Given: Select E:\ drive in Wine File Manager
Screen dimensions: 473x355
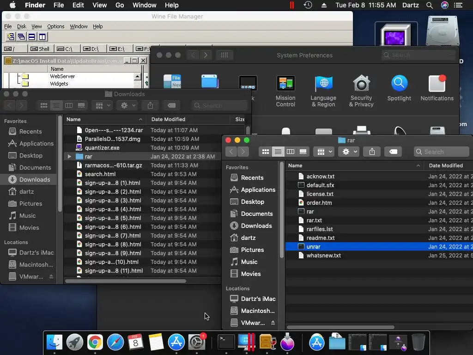Looking at the screenshot, I should point(120,49).
